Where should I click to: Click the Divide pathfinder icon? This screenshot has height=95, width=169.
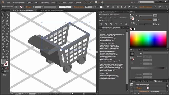point(101,24)
